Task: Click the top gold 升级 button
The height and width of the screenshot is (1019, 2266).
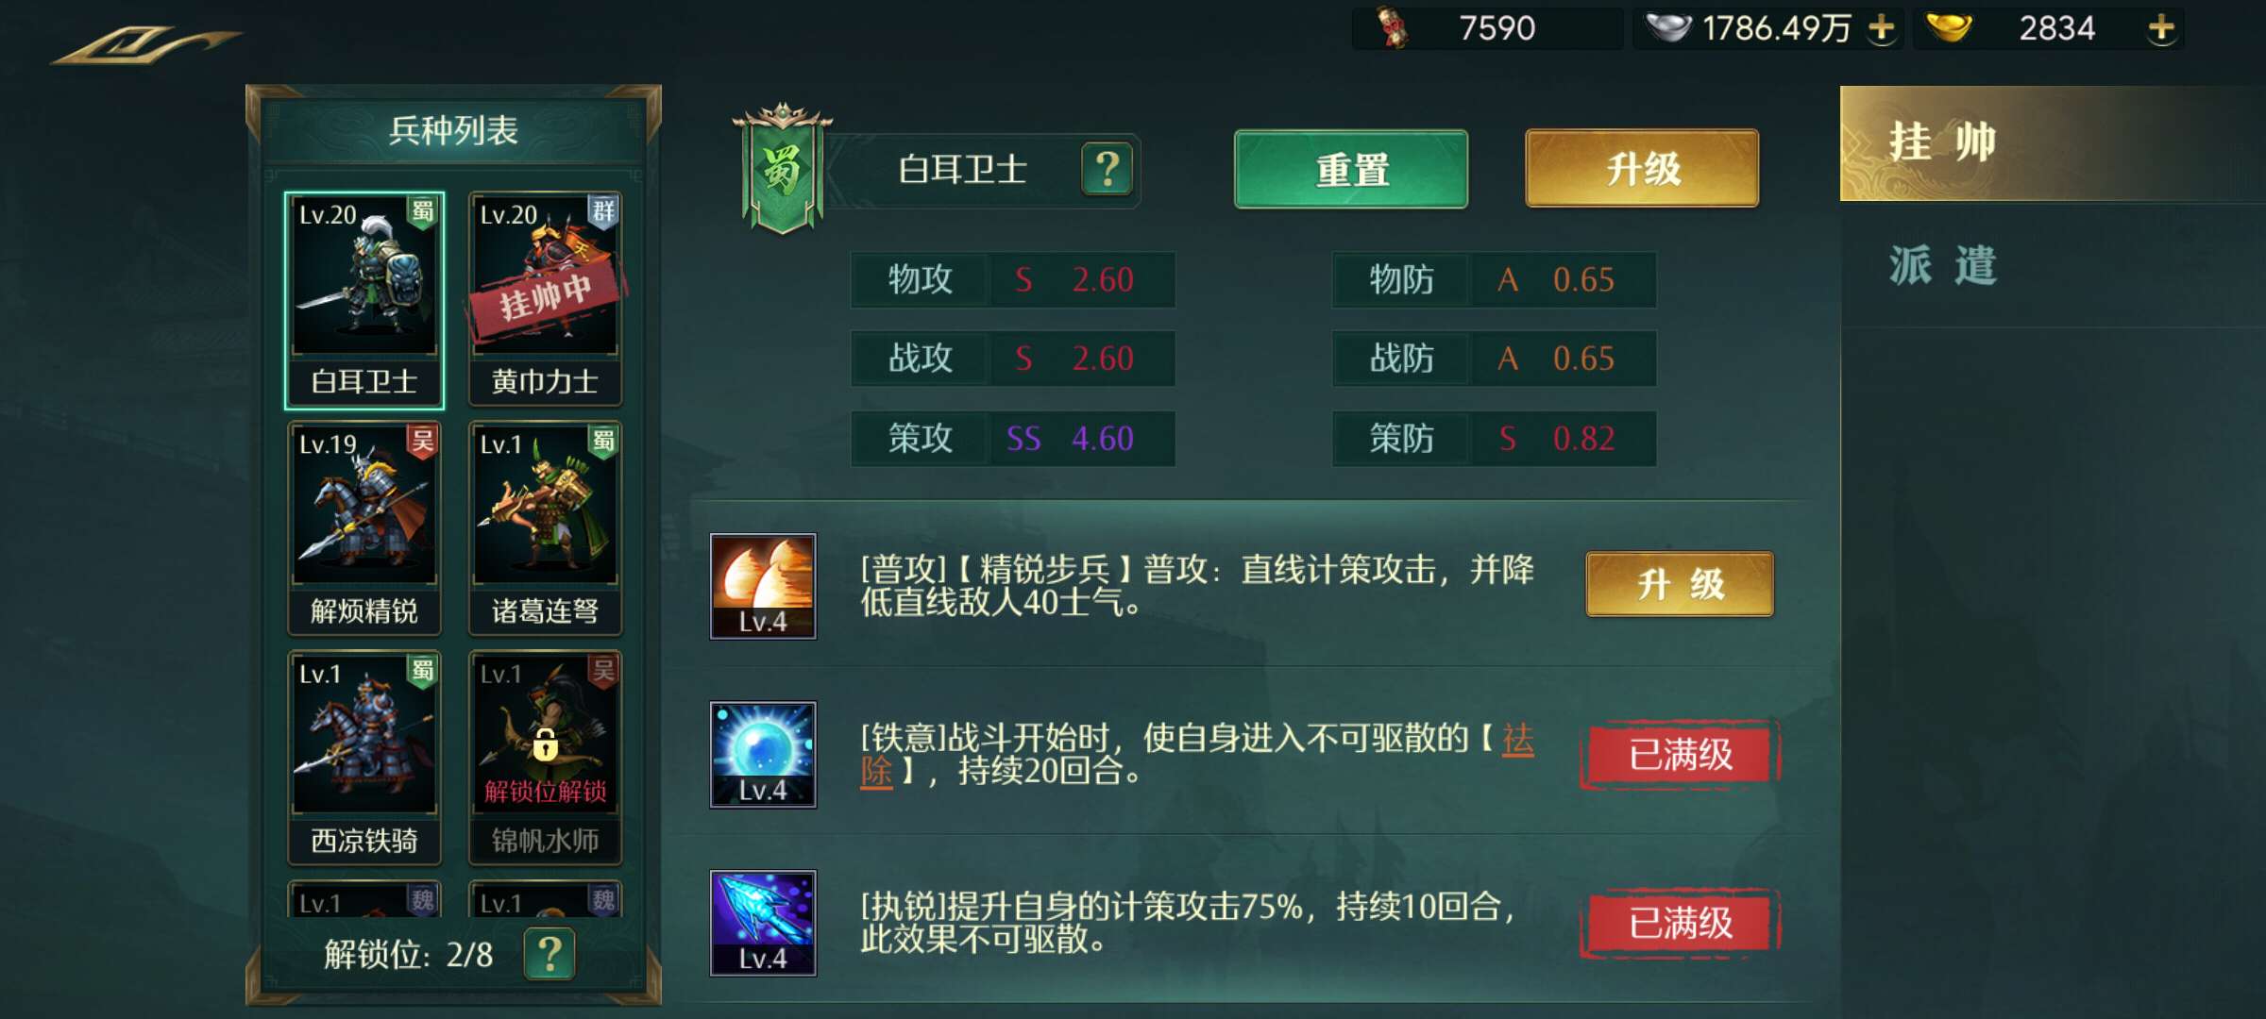Action: coord(1642,169)
